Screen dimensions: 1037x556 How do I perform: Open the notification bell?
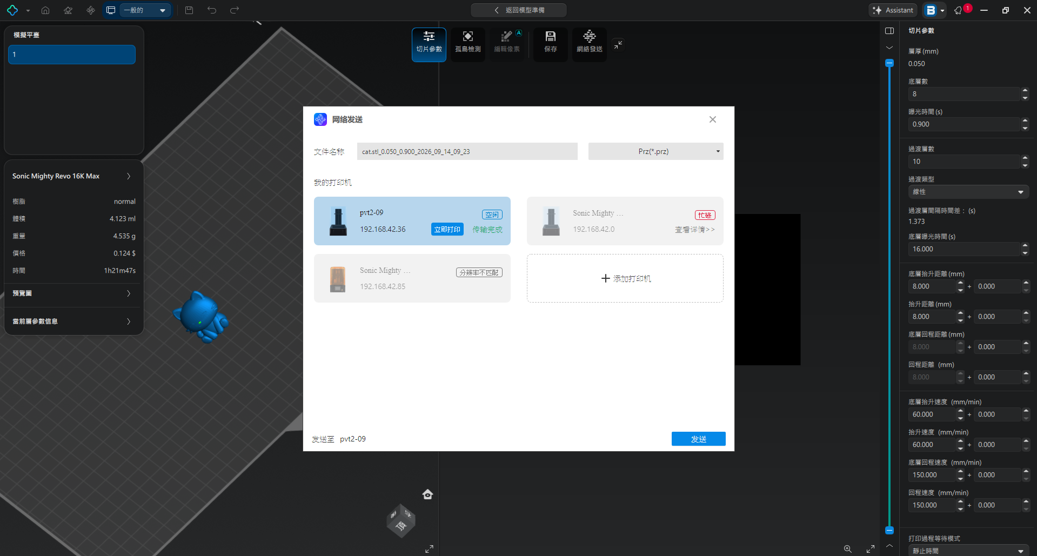click(959, 10)
